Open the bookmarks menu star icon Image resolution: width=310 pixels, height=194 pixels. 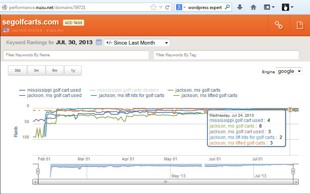click(x=267, y=7)
